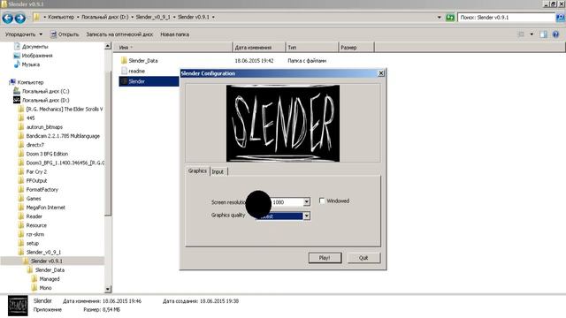Sort files by Имя column header
Screen dimensions: 566x318
pyautogui.click(x=174, y=47)
